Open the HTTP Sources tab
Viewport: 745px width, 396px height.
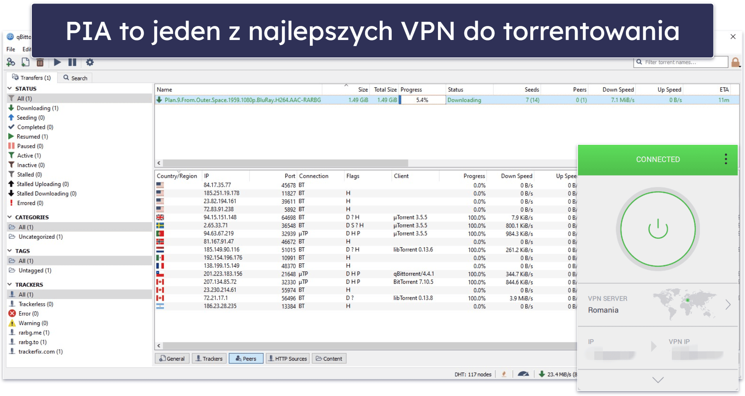[288, 359]
